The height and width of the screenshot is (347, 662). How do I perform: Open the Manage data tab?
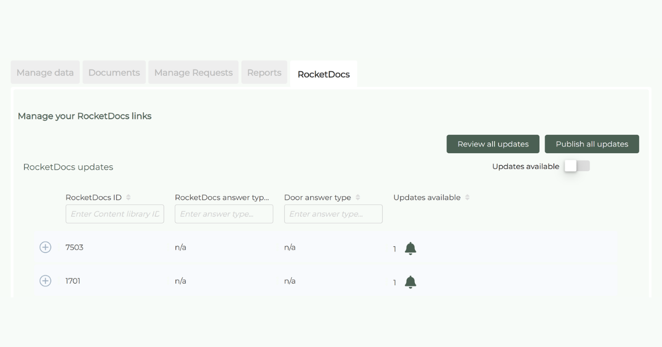click(x=45, y=73)
